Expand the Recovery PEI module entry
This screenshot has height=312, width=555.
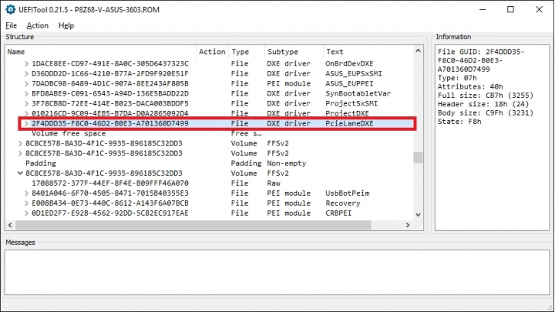(x=26, y=203)
